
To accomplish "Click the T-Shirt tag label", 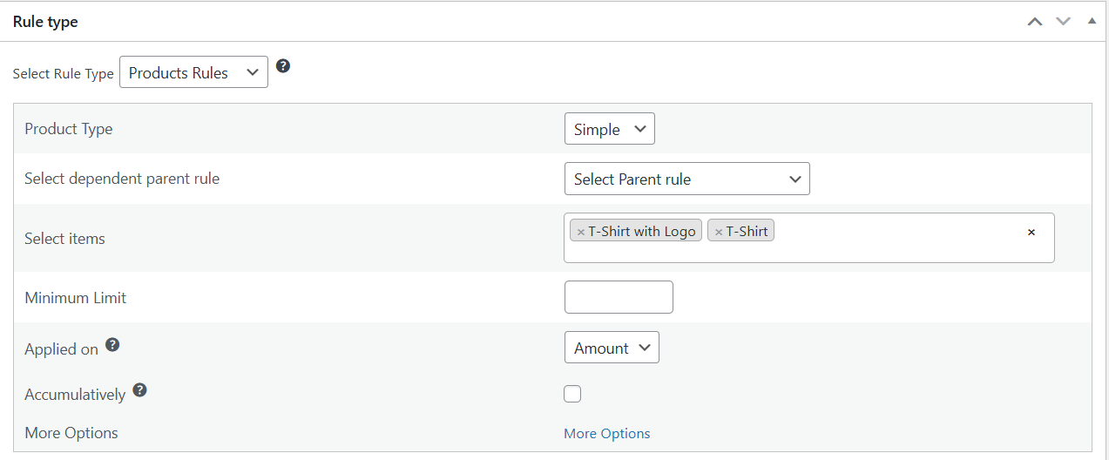I will 747,231.
